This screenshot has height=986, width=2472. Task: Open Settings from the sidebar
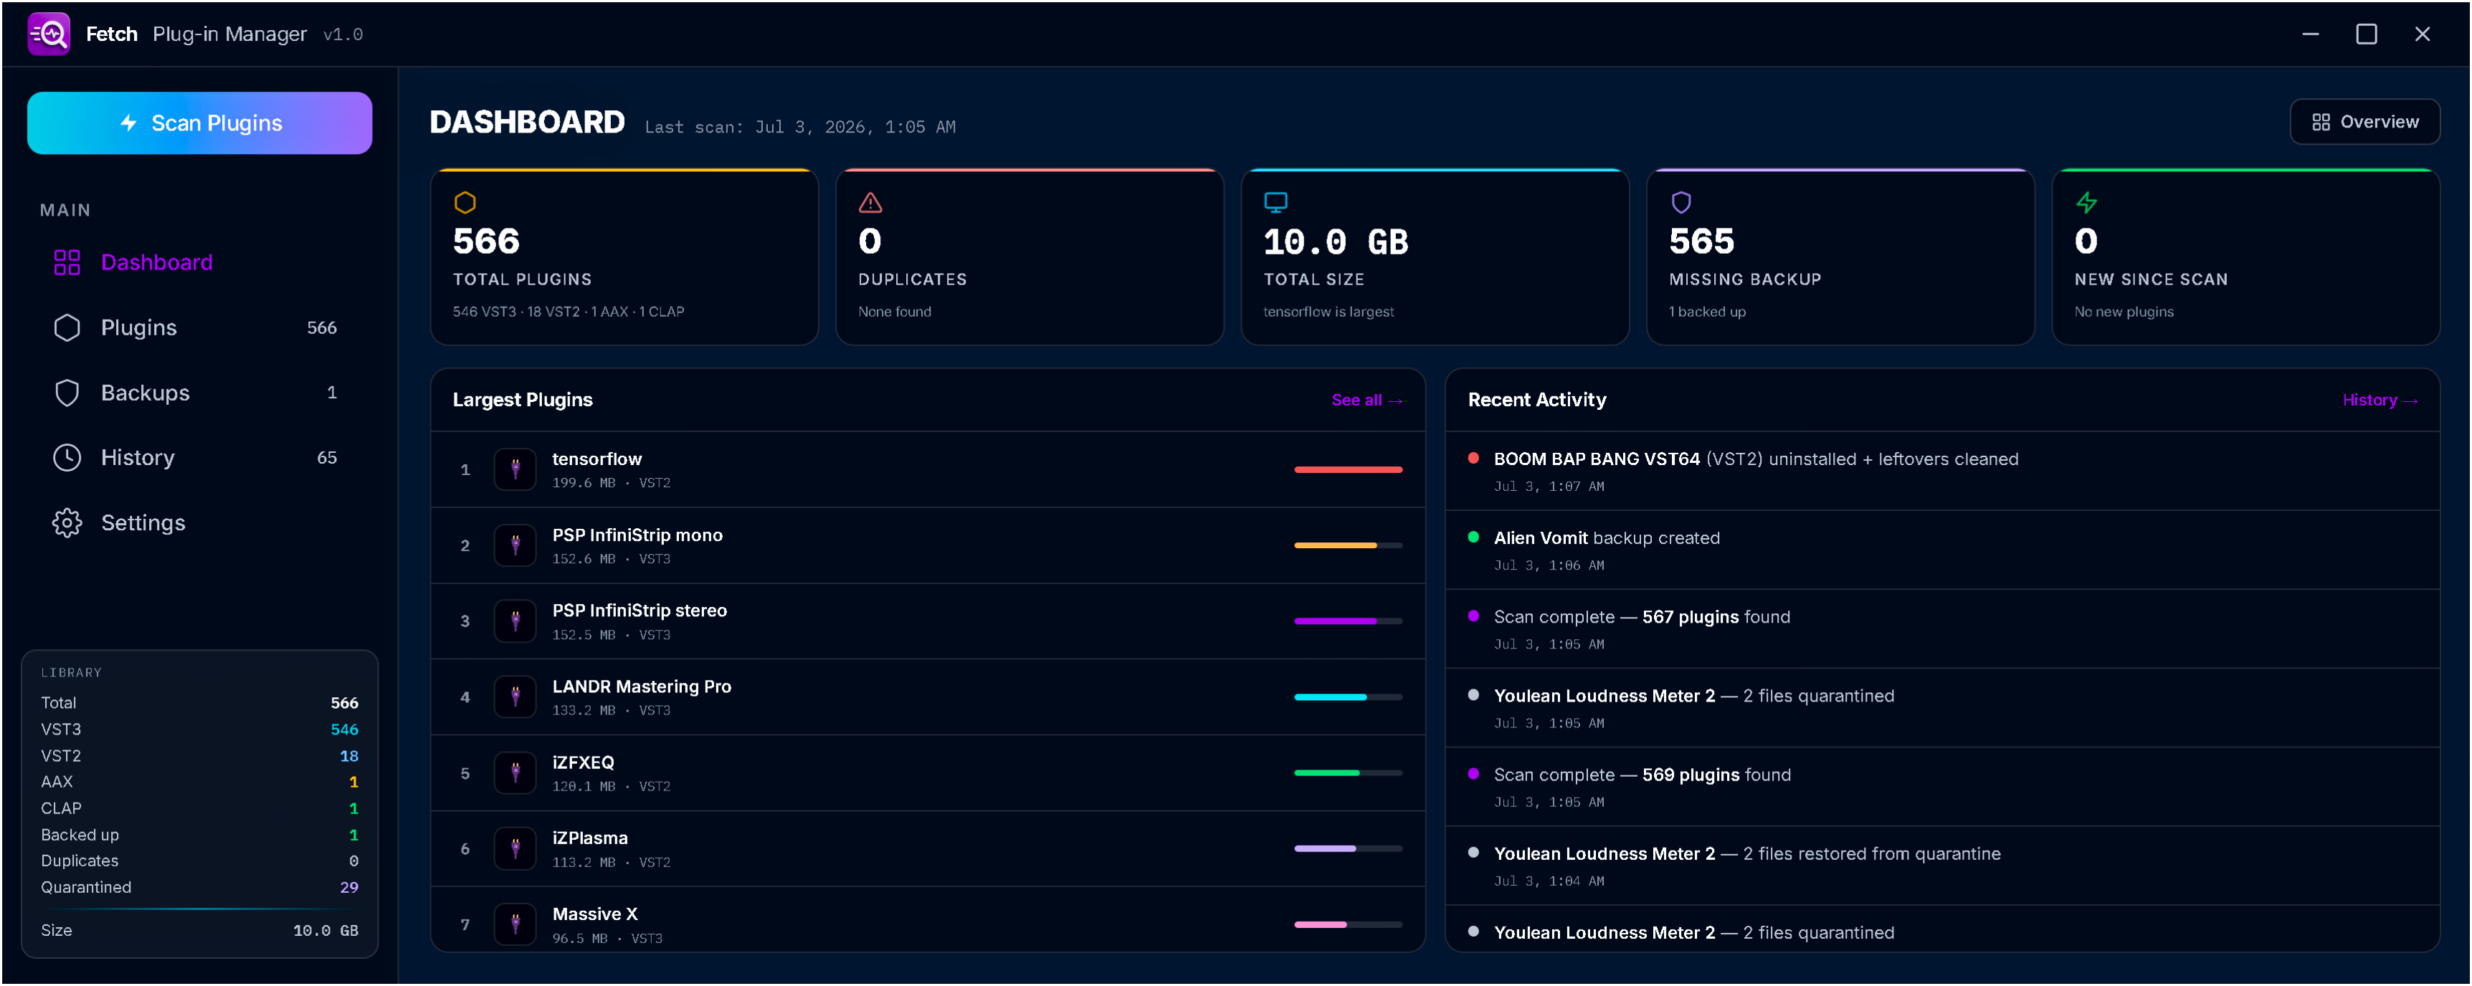(x=199, y=522)
